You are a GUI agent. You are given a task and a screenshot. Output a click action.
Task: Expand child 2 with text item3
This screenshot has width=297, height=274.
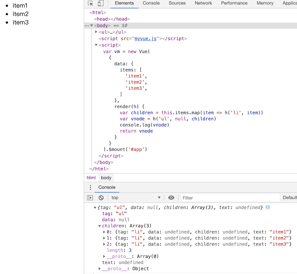click(104, 244)
